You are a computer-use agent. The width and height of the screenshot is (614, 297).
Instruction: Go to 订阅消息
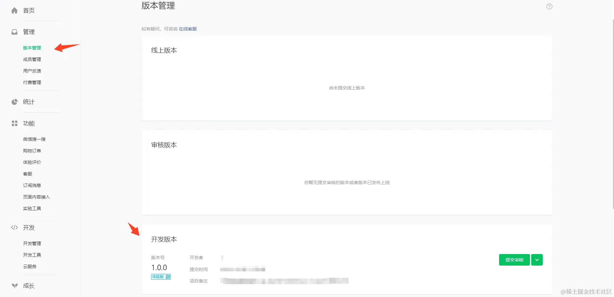point(32,185)
